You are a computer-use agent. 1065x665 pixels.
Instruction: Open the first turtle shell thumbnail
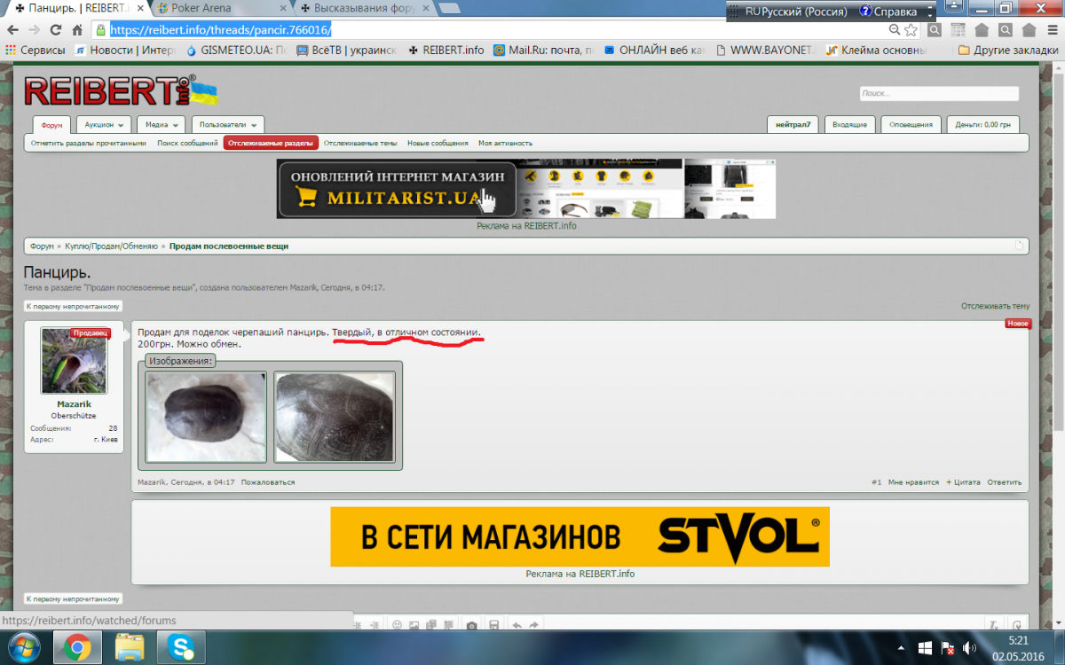coord(206,417)
